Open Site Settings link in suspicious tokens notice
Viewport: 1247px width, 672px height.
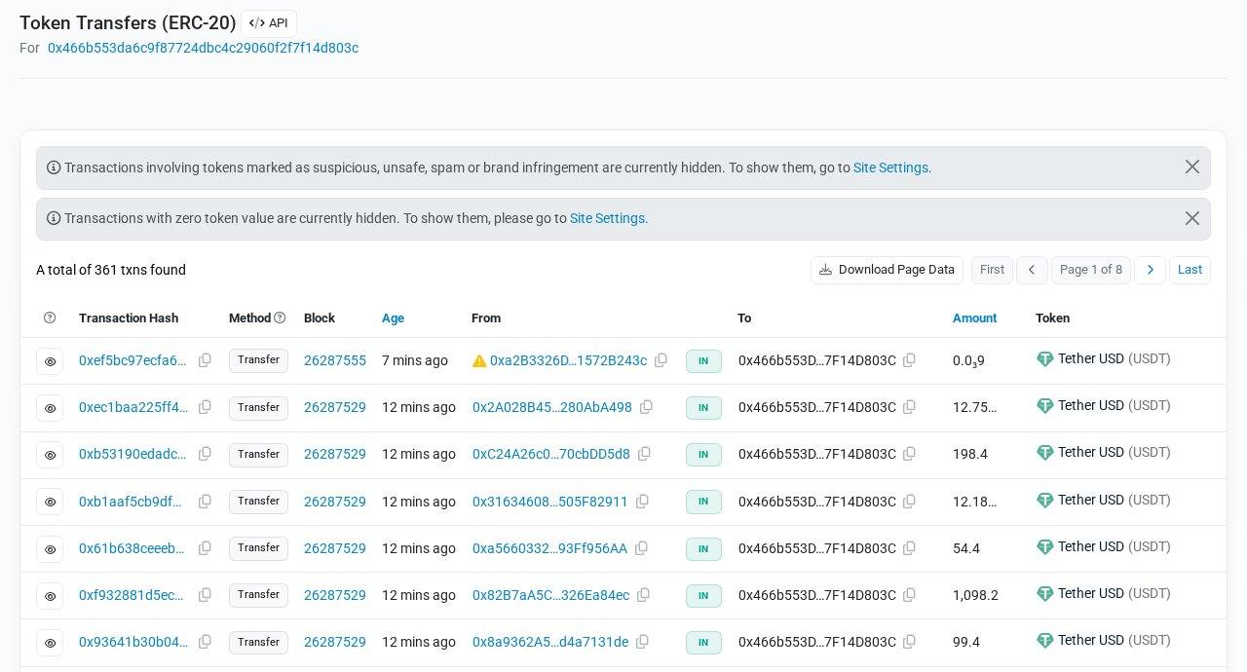click(x=890, y=168)
